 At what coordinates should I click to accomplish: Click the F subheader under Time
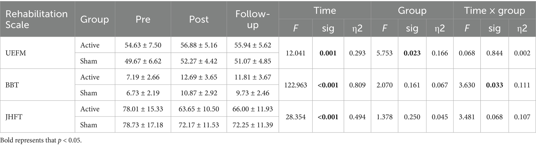[295, 28]
